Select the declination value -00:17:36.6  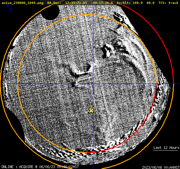[x=102, y=3]
